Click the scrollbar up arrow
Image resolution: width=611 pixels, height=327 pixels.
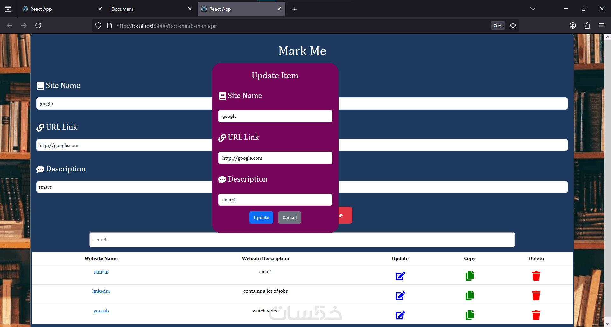click(607, 37)
